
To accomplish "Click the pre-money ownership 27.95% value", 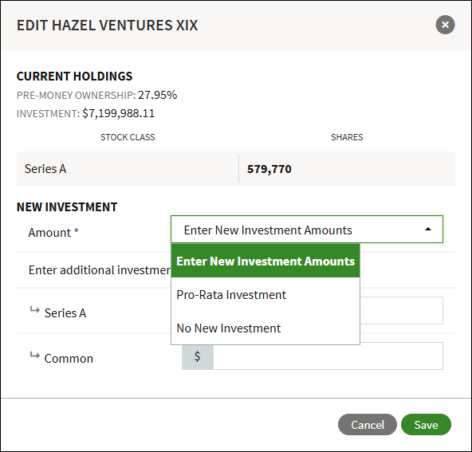I will [x=157, y=95].
